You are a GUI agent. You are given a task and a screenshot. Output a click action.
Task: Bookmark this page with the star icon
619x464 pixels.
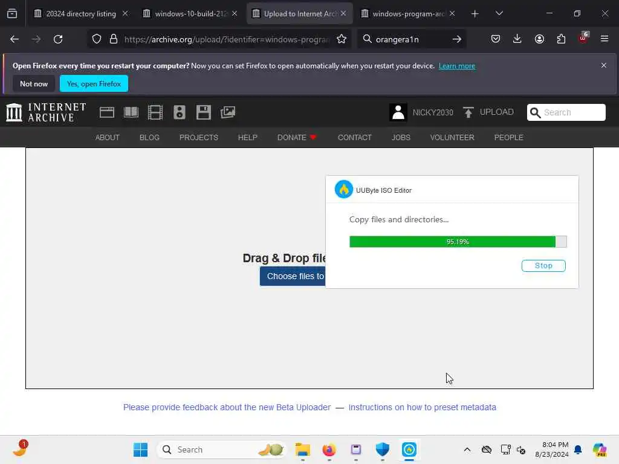[x=342, y=39]
